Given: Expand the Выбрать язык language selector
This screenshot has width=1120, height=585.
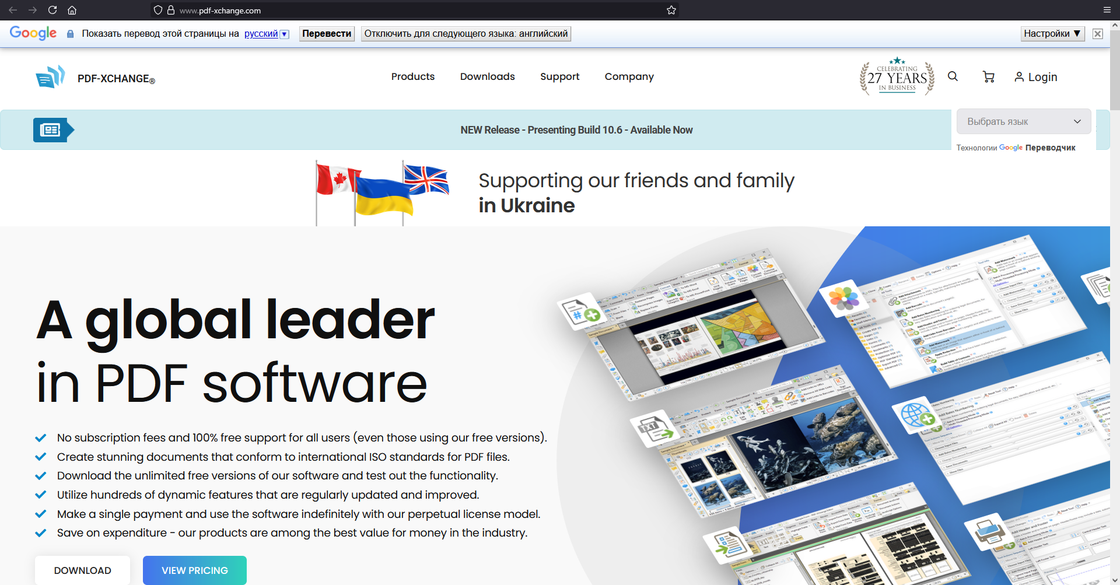Looking at the screenshot, I should [x=1024, y=121].
